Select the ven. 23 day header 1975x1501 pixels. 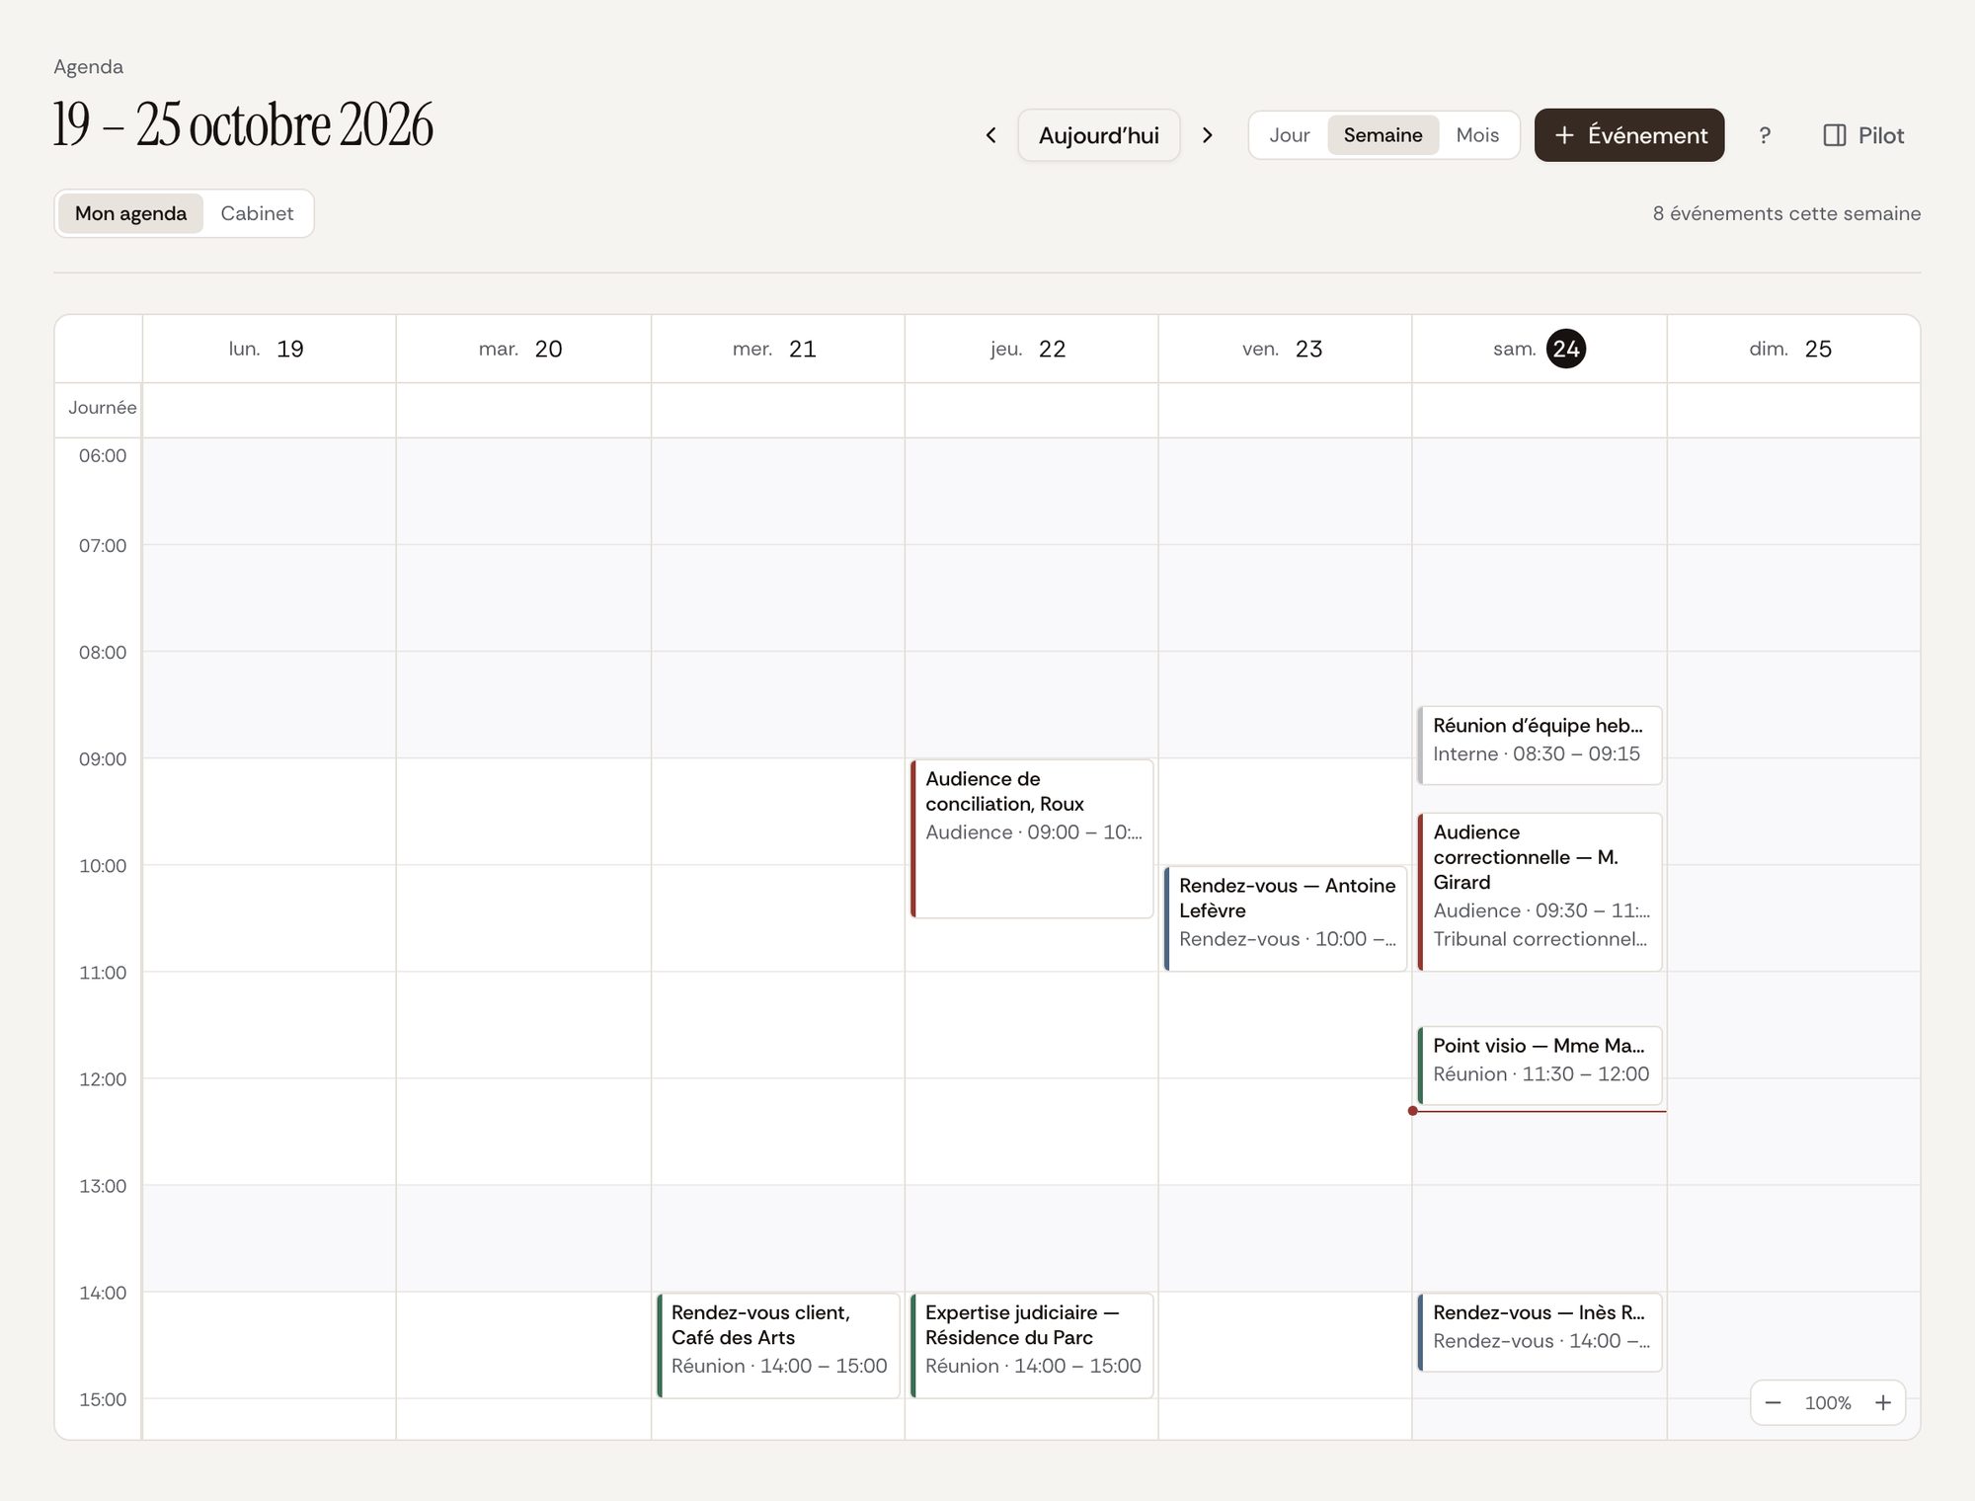[x=1285, y=349]
